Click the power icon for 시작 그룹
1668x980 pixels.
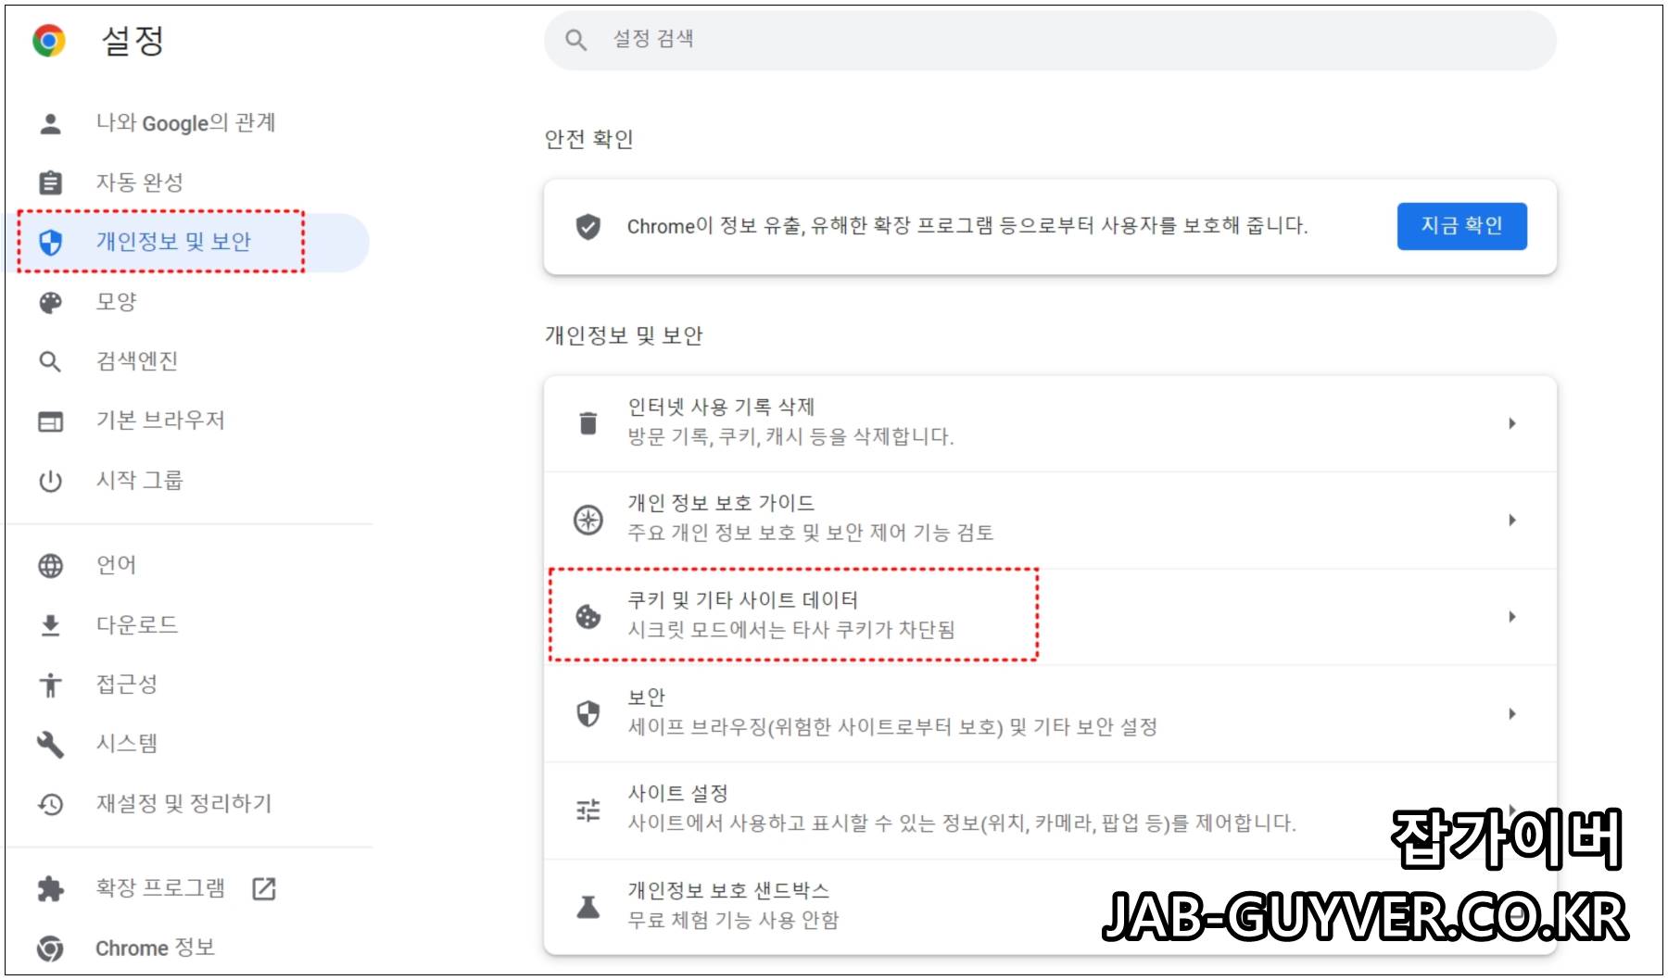(50, 481)
